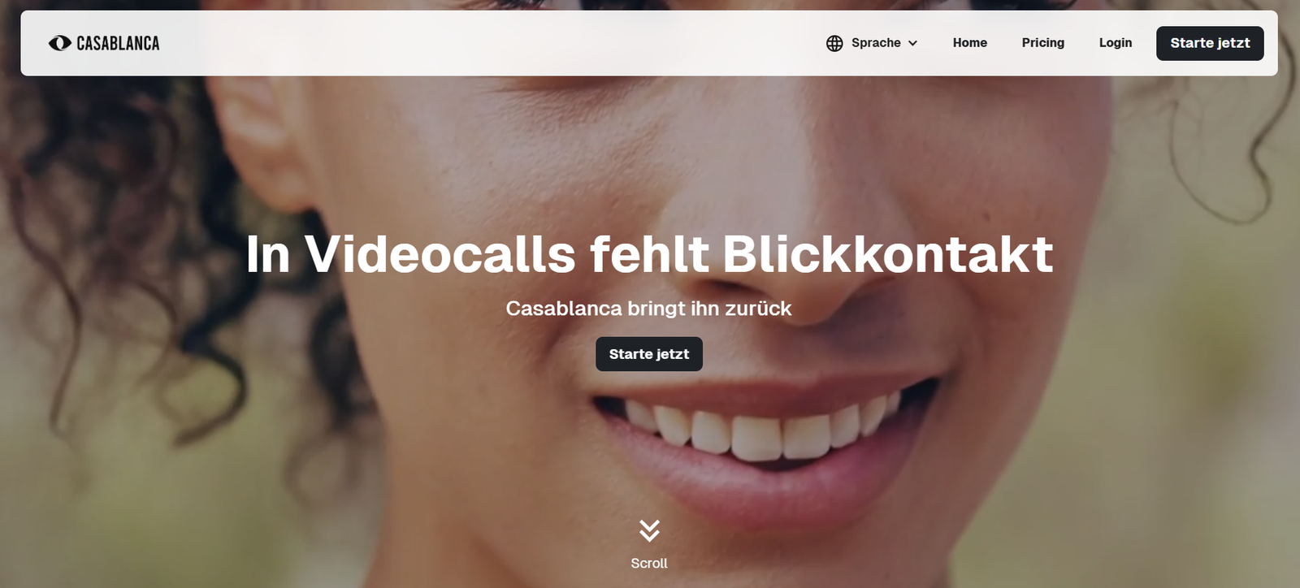Open the Sprache language dropdown
Screen dimensions: 1300x588
click(x=872, y=43)
